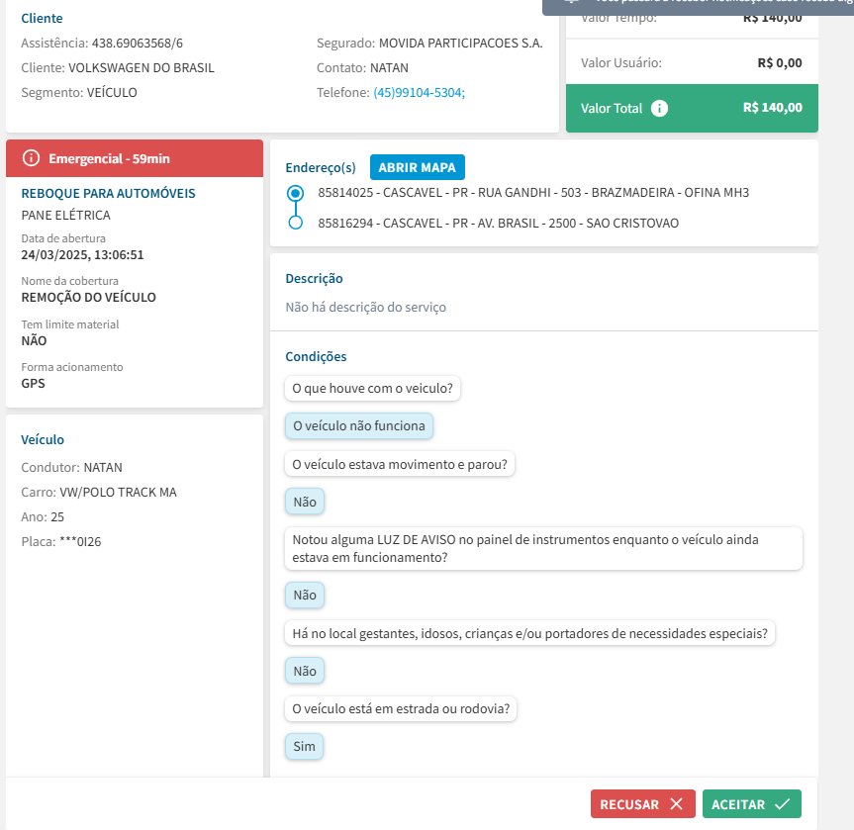Viewport: 854px width, 830px height.
Task: Click the 'Sim' answer chip
Action: 304,746
